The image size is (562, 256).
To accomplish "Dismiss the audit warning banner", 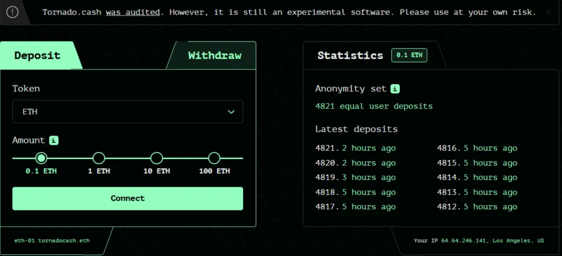I will tap(548, 12).
